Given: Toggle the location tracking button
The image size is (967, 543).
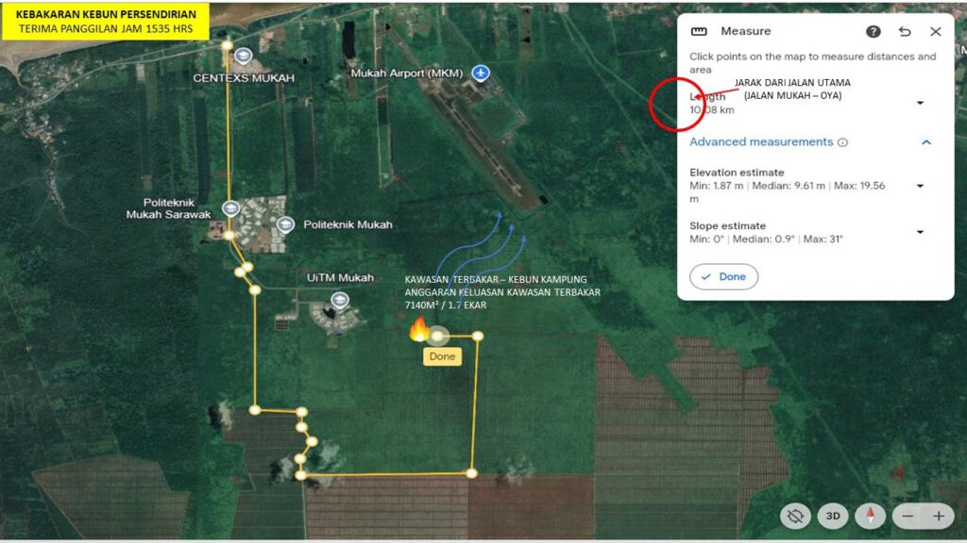Looking at the screenshot, I should (796, 516).
